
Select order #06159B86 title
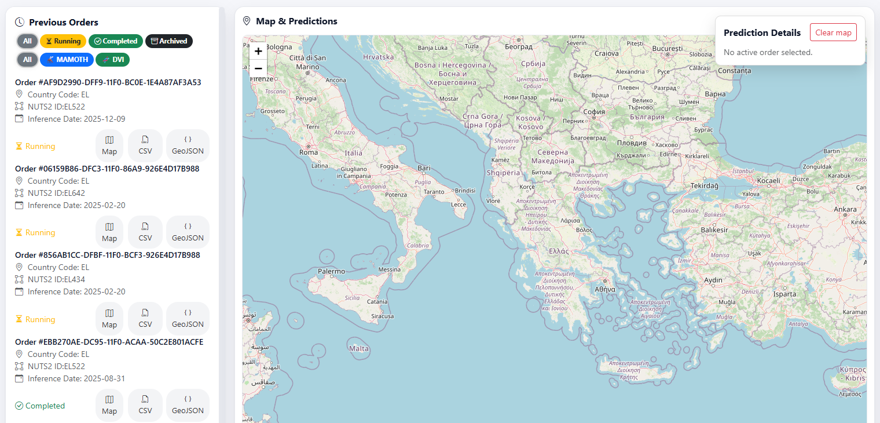(107, 169)
